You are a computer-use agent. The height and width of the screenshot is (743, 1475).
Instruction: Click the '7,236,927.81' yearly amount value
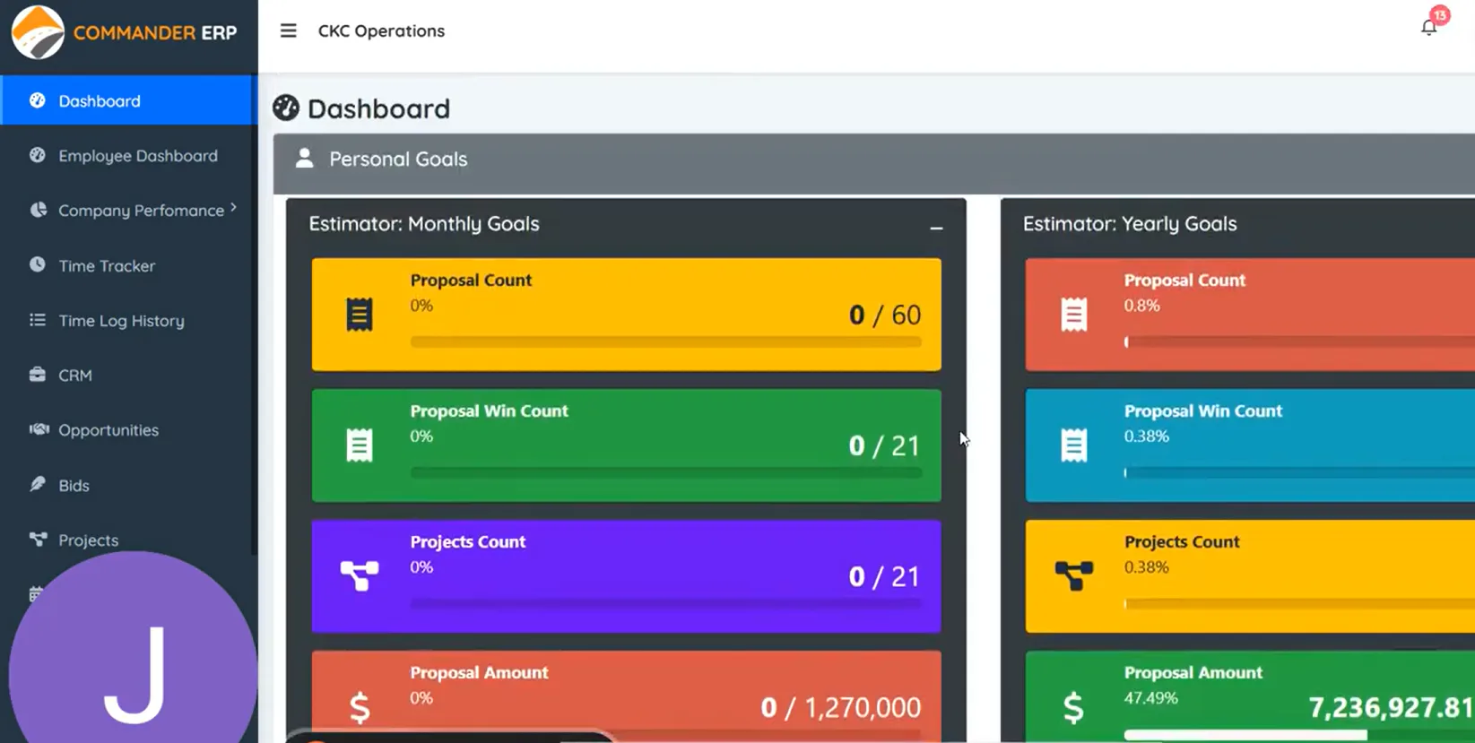coord(1392,707)
